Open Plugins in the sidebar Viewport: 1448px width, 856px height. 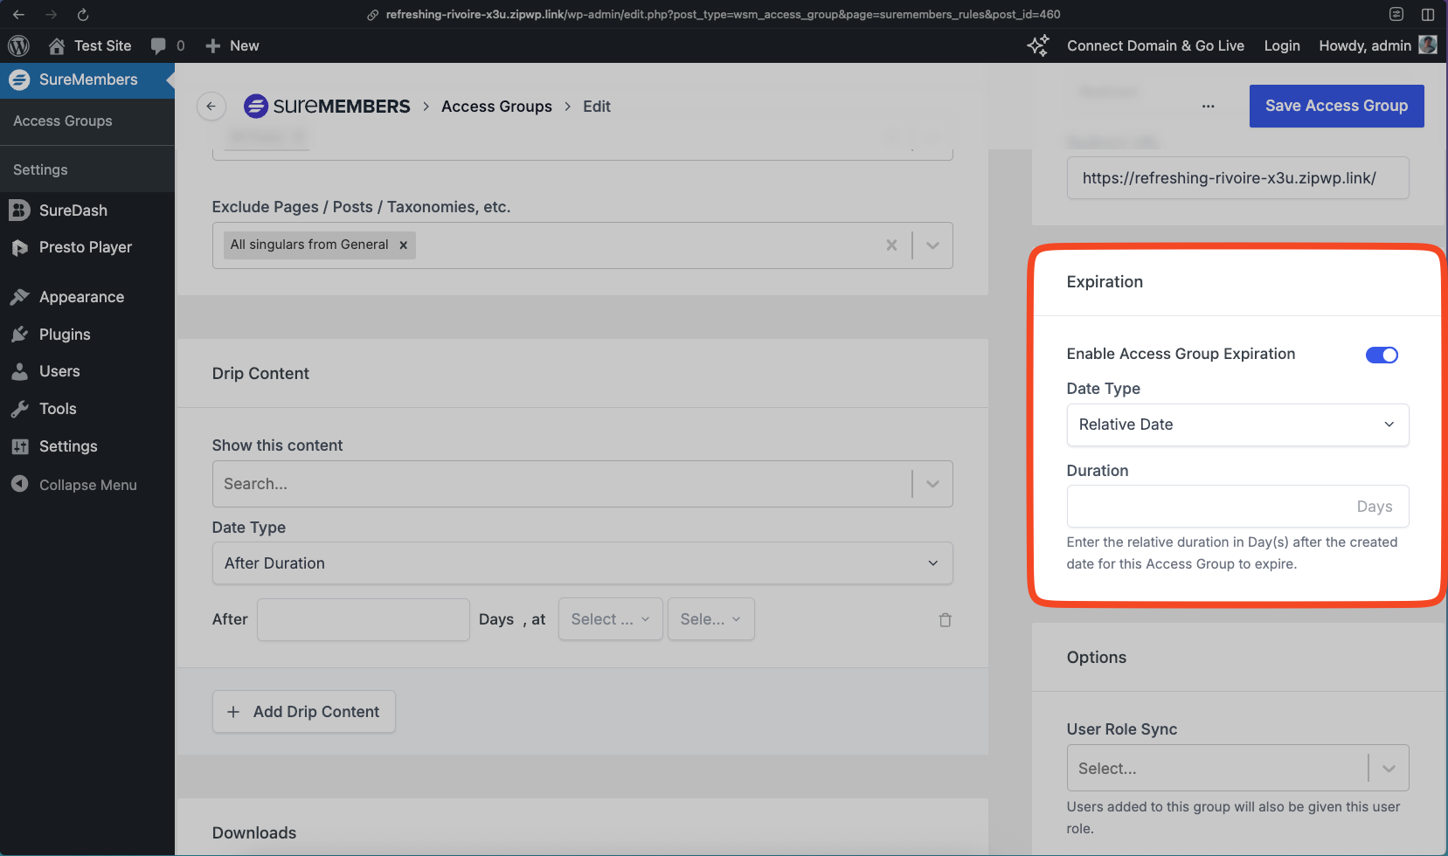pyautogui.click(x=65, y=335)
